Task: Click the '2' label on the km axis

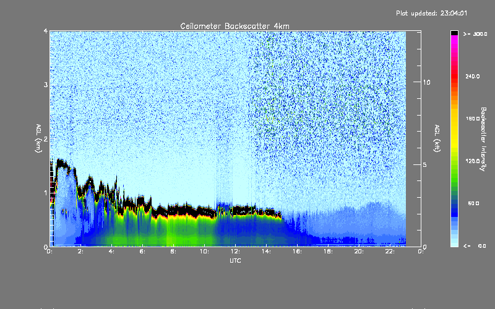Action: point(46,138)
